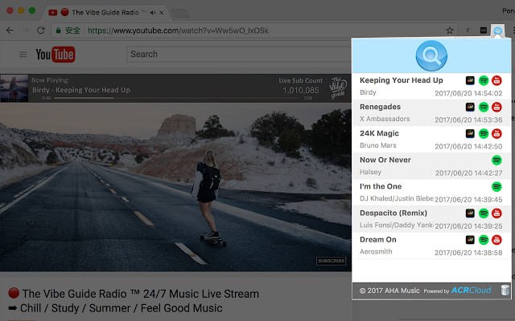Click the ACRCloud link in the footer
The width and height of the screenshot is (515, 321).
472,291
